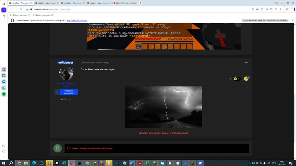Click the snapshot camera icon
296x166 pixels.
(x=258, y=9)
